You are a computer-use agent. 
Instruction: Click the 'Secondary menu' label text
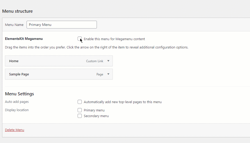(x=96, y=116)
